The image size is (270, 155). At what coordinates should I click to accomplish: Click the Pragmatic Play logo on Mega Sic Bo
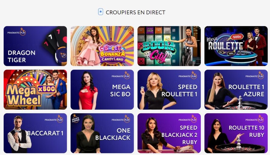[121, 75]
